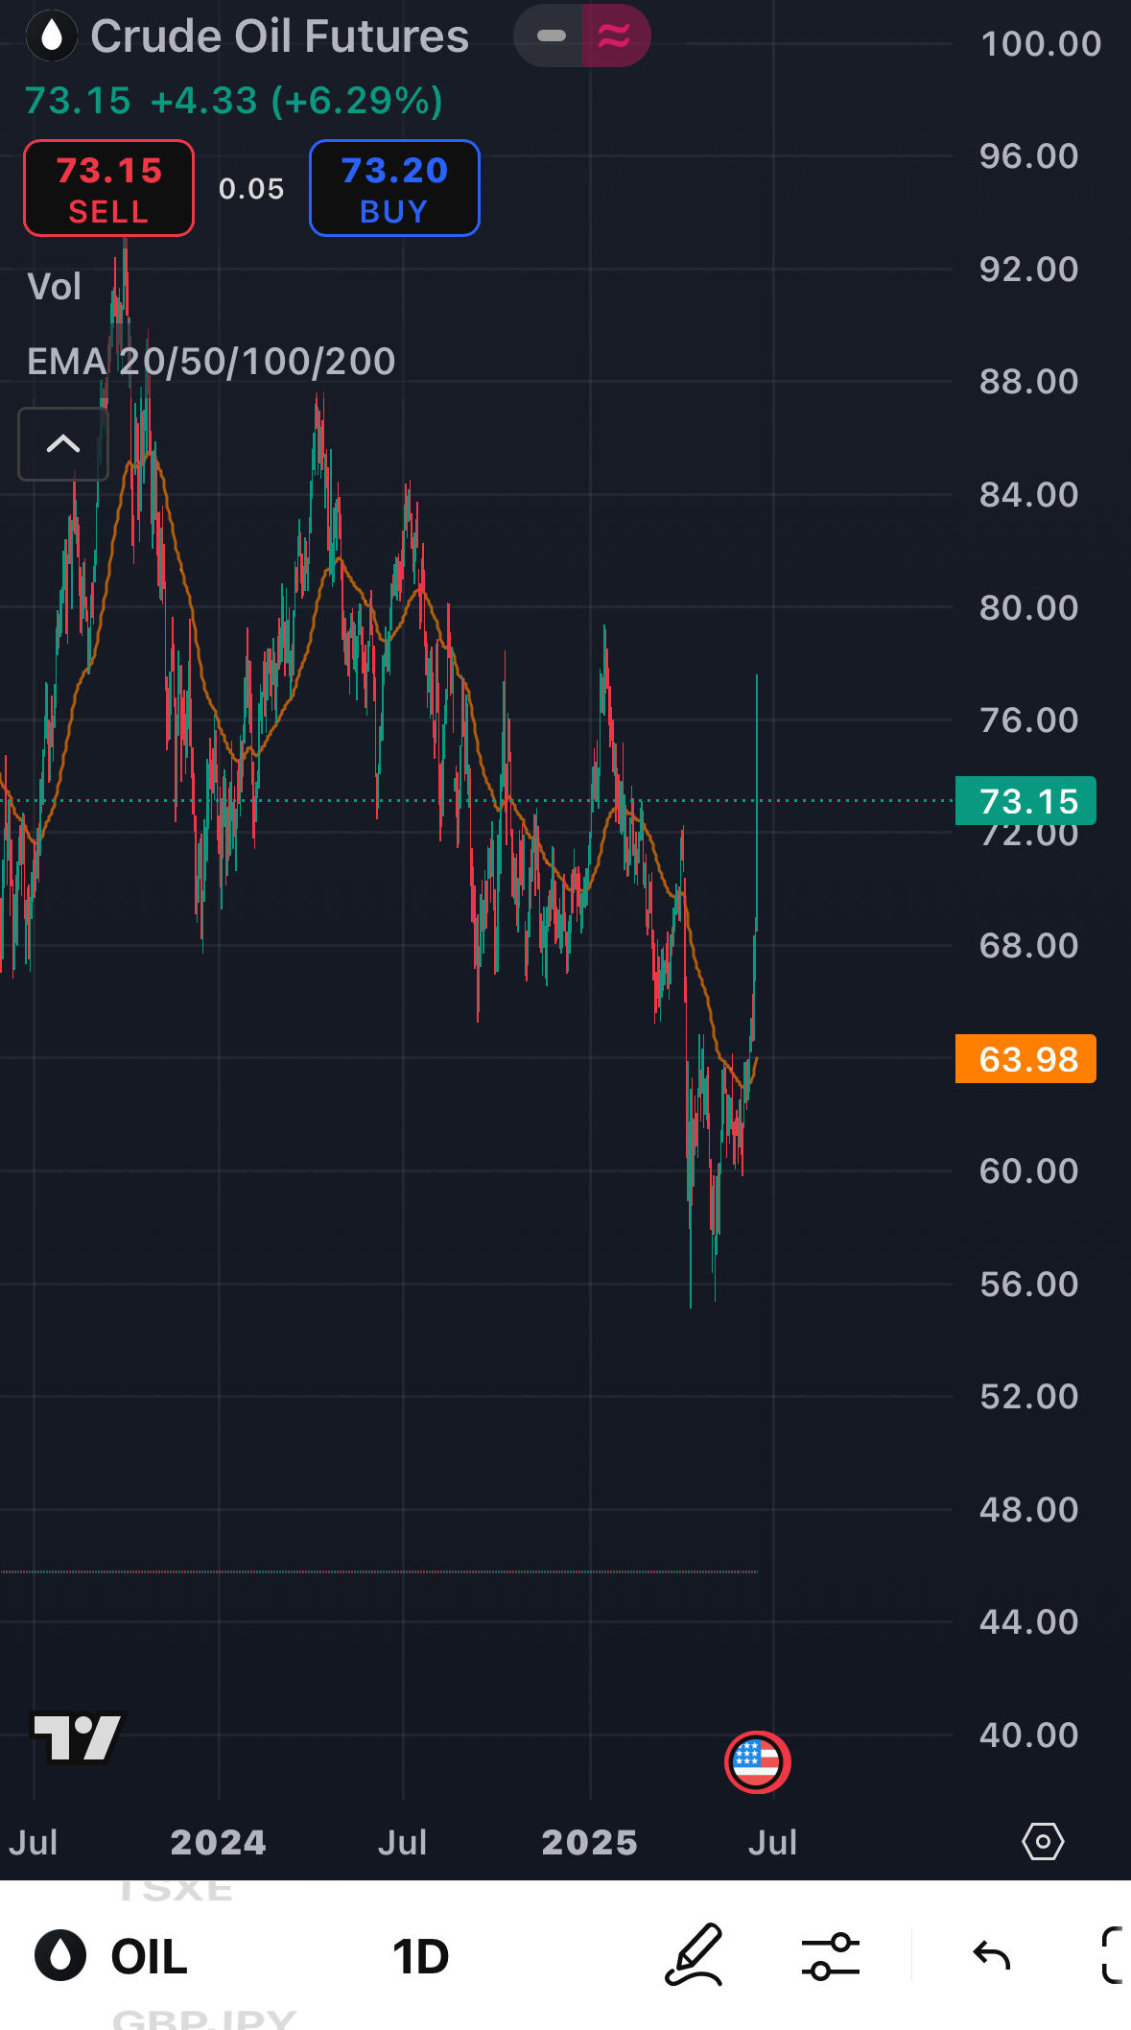
Task: Open chart settings hexagon icon
Action: point(1043,1842)
